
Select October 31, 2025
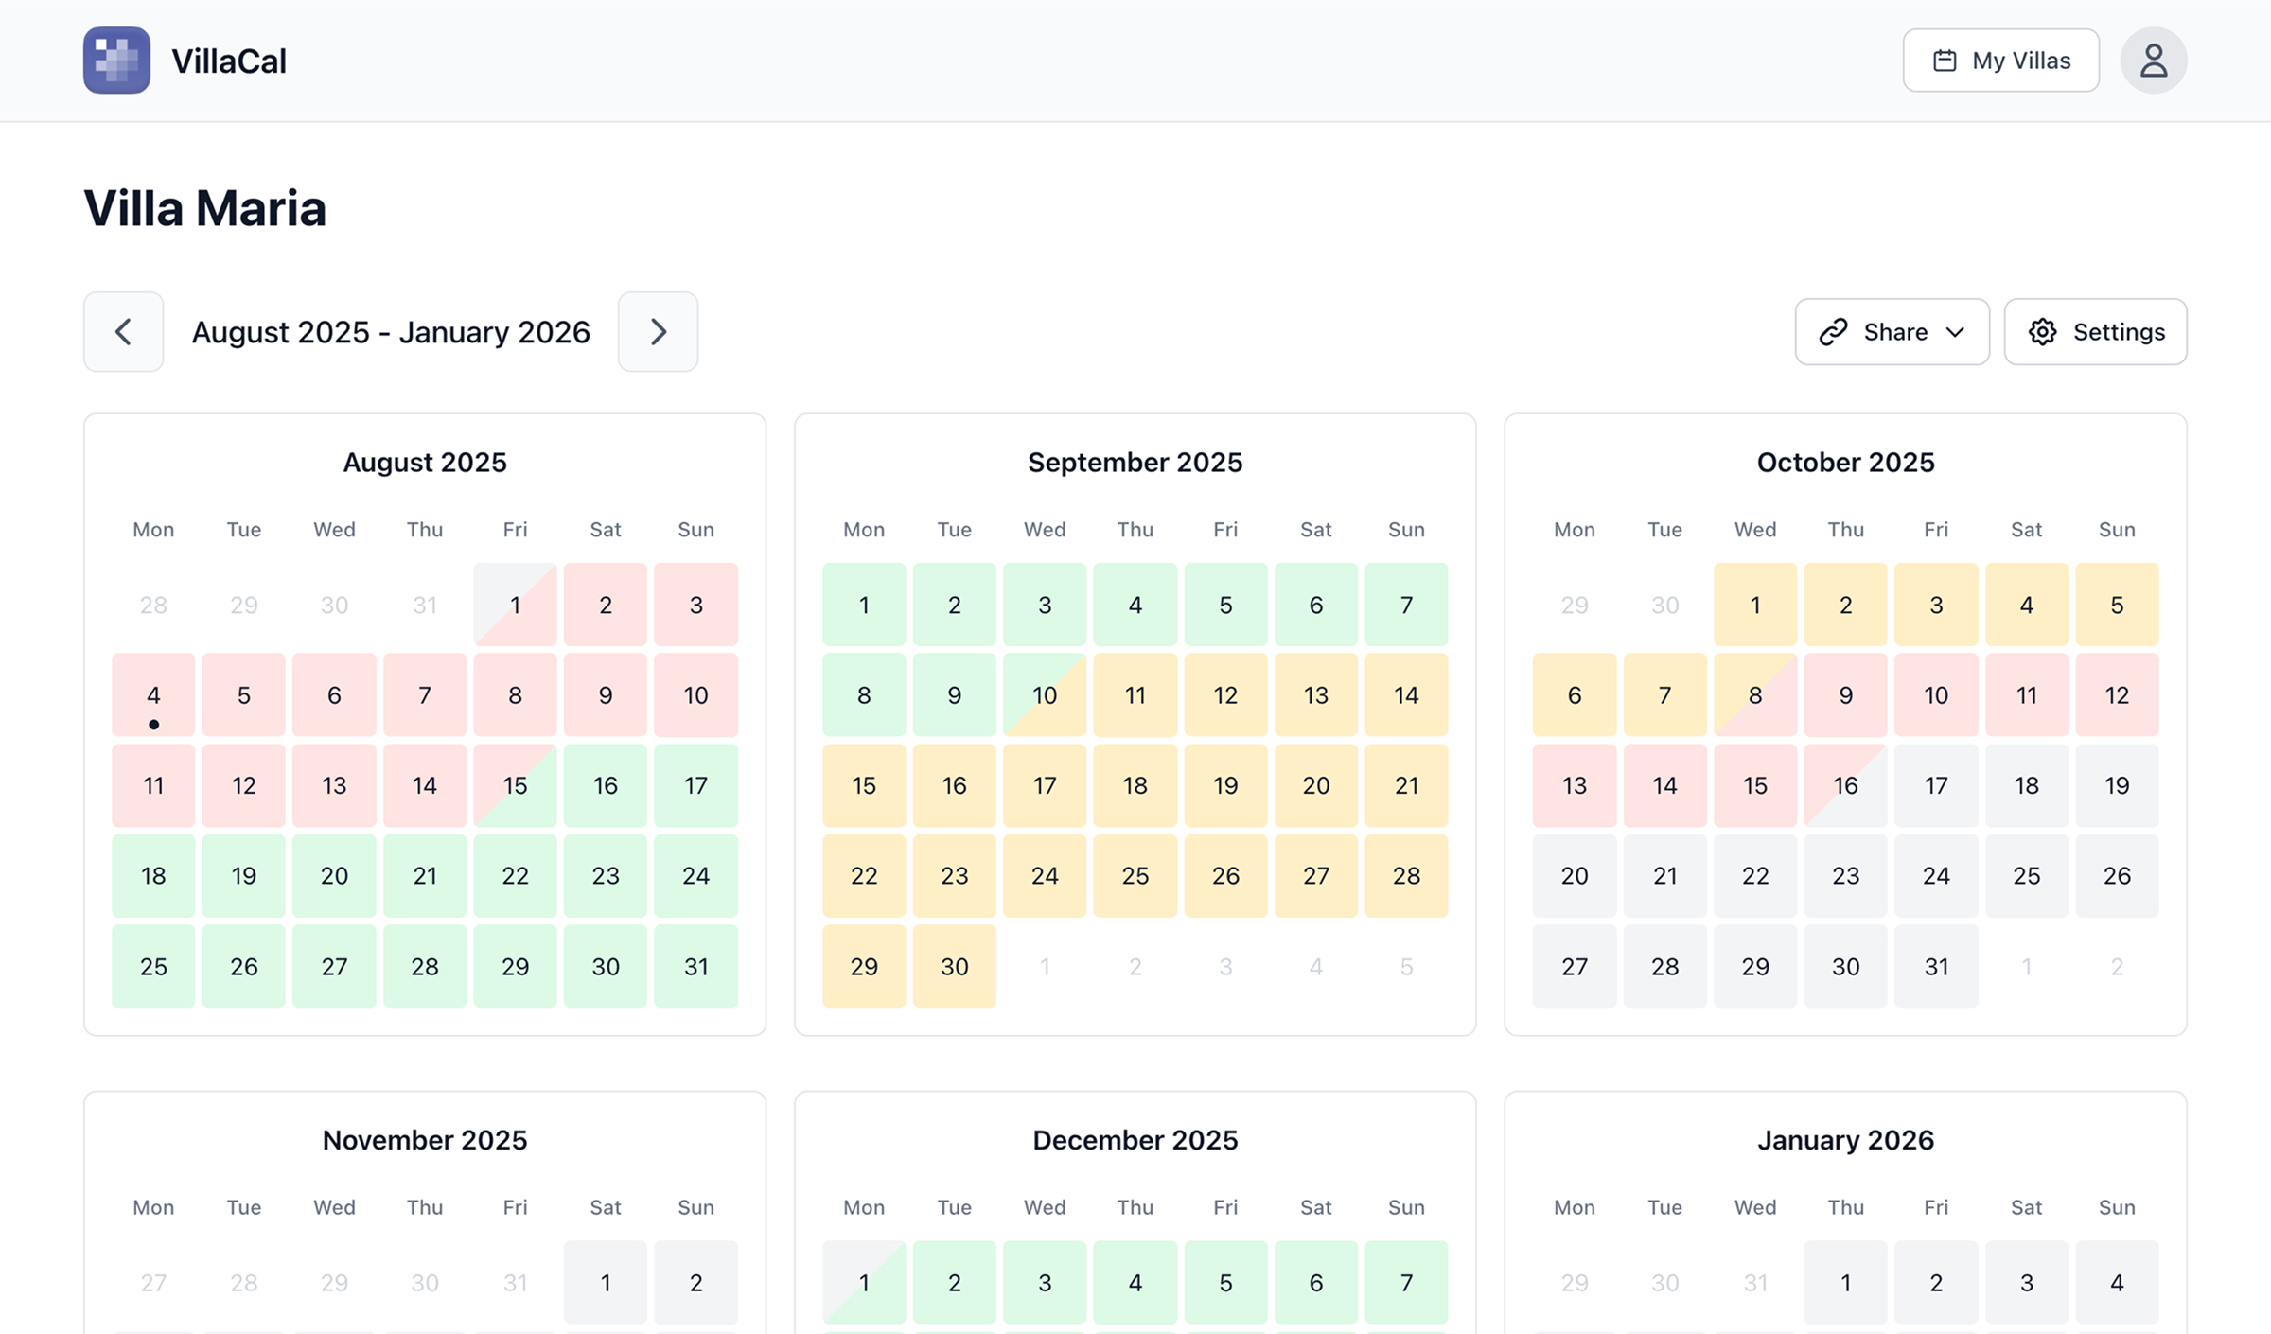(x=1936, y=966)
